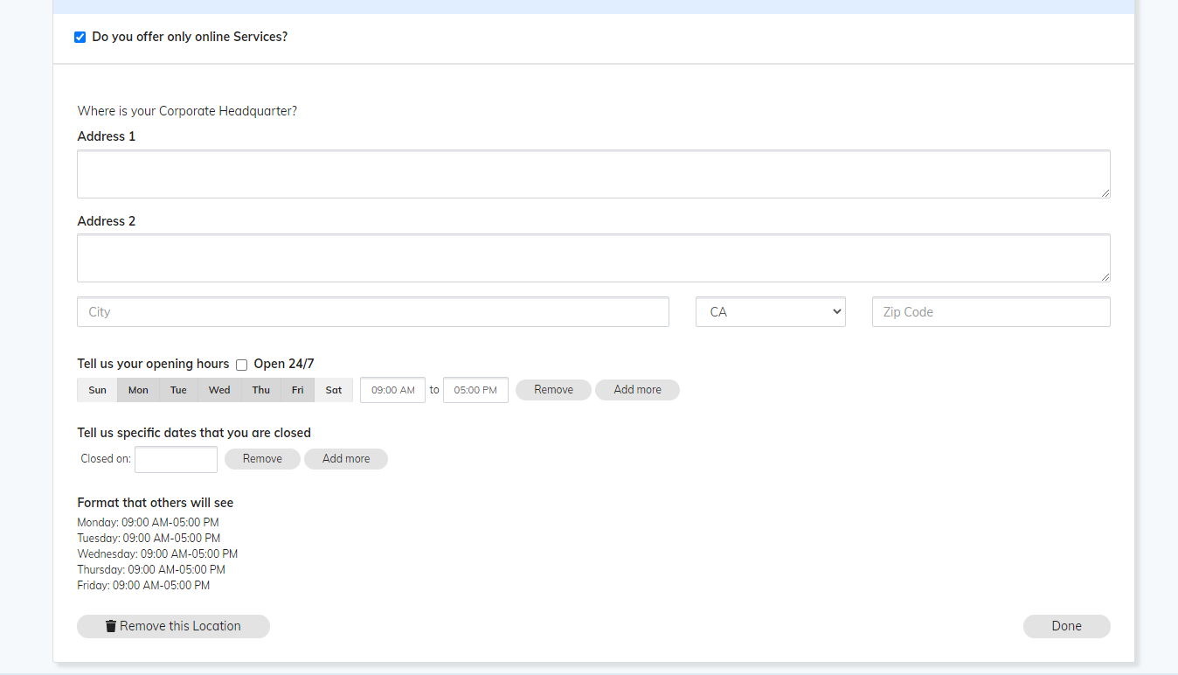Uncheck "Do you offer only online Services?"
The width and height of the screenshot is (1178, 675).
tap(80, 37)
